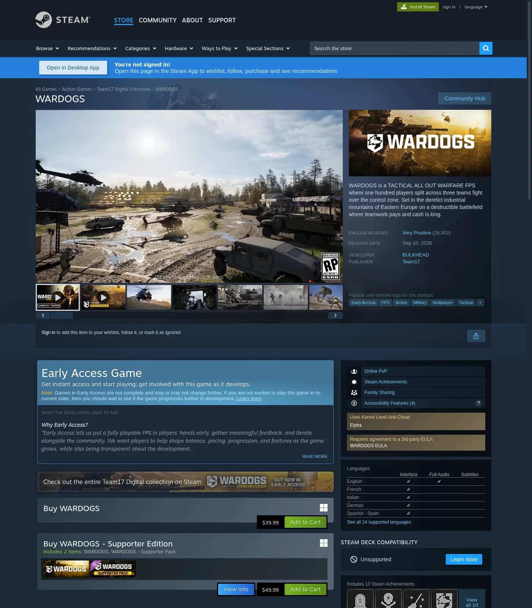Screen dimensions: 532x608
Task: Click the search magnifier icon button
Action: pos(486,48)
